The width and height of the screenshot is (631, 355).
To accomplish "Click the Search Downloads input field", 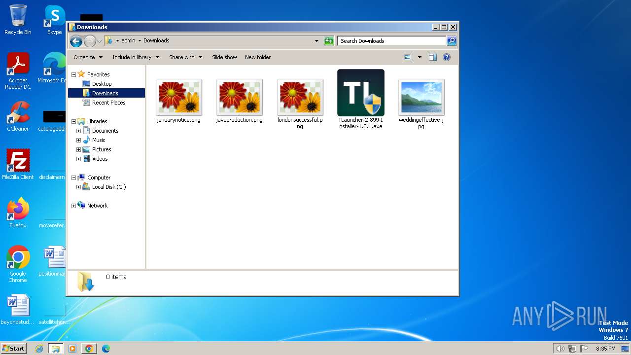I will pos(392,41).
